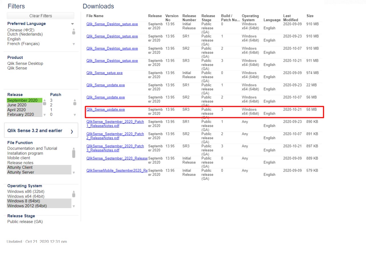
Task: Open the QlikSense_September_2020_Patch2_ReleaseNotes.pdf link
Action: coord(115,136)
